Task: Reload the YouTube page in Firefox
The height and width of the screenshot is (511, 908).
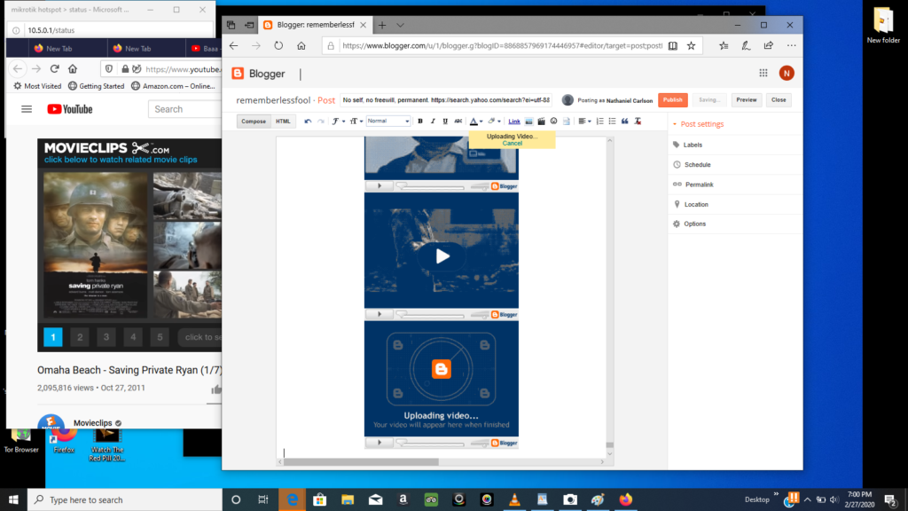Action: point(54,69)
